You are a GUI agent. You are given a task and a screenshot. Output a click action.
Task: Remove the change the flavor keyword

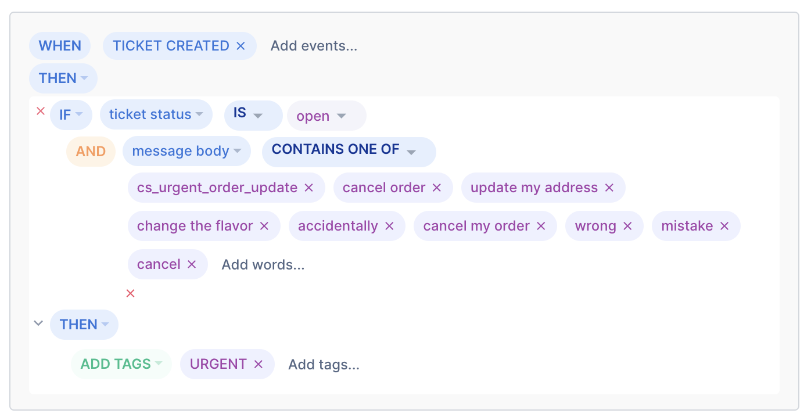tap(264, 226)
